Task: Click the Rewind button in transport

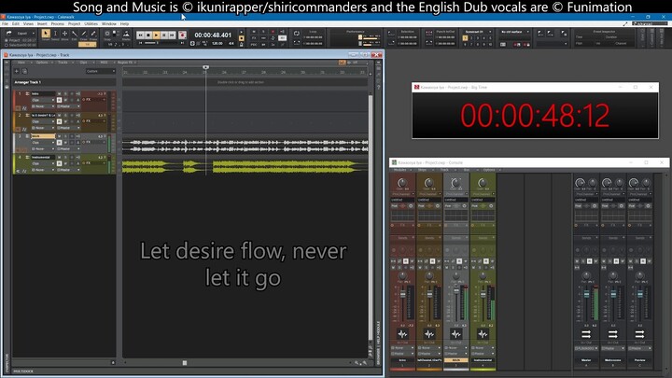Action: click(139, 35)
